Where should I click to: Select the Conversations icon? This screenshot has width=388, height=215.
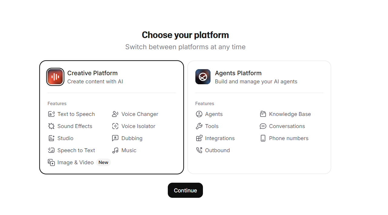click(263, 126)
